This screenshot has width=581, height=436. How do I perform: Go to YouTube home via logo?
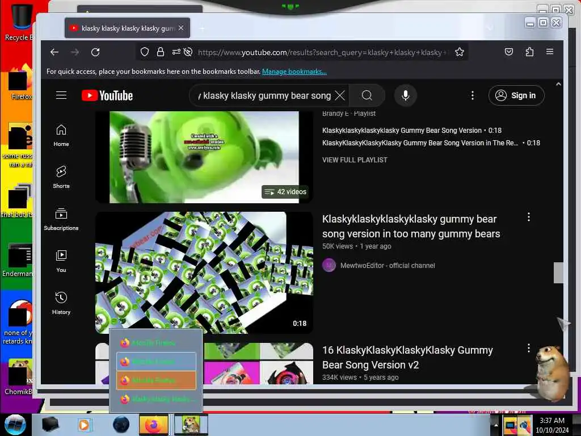107,95
